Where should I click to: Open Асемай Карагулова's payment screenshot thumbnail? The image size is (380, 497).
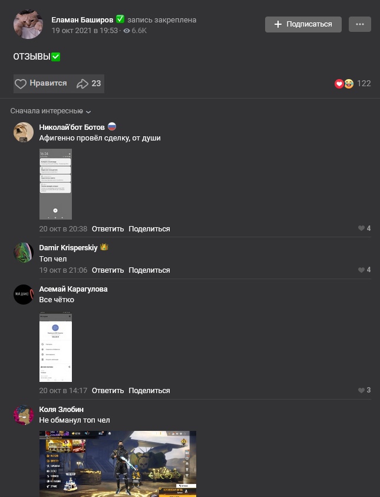(x=55, y=348)
